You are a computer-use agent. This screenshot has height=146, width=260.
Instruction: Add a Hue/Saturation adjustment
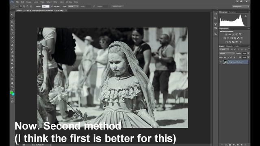click(225, 38)
